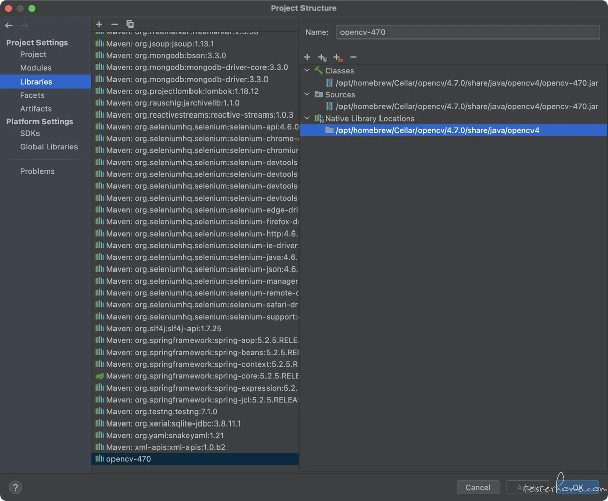Click the jar icon under the Sources node
The image size is (608, 501).
[x=330, y=106]
